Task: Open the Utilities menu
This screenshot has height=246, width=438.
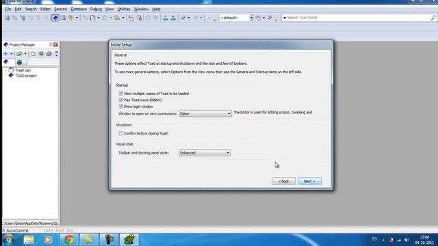Action: tap(124, 9)
